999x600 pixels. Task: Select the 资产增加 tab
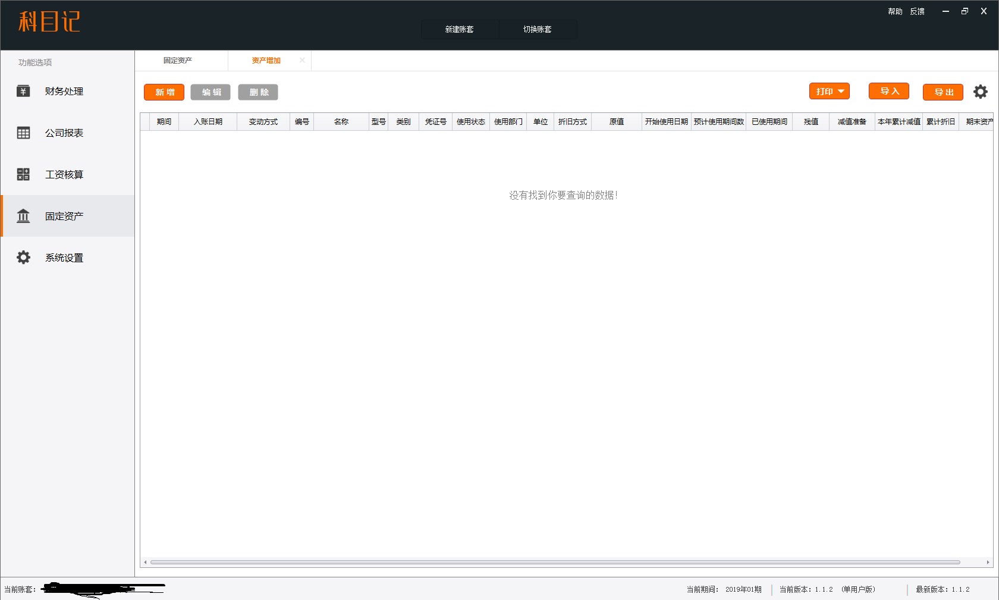pos(266,61)
